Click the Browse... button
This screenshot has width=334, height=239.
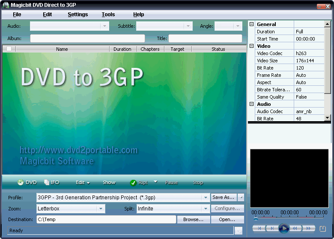[194, 219]
